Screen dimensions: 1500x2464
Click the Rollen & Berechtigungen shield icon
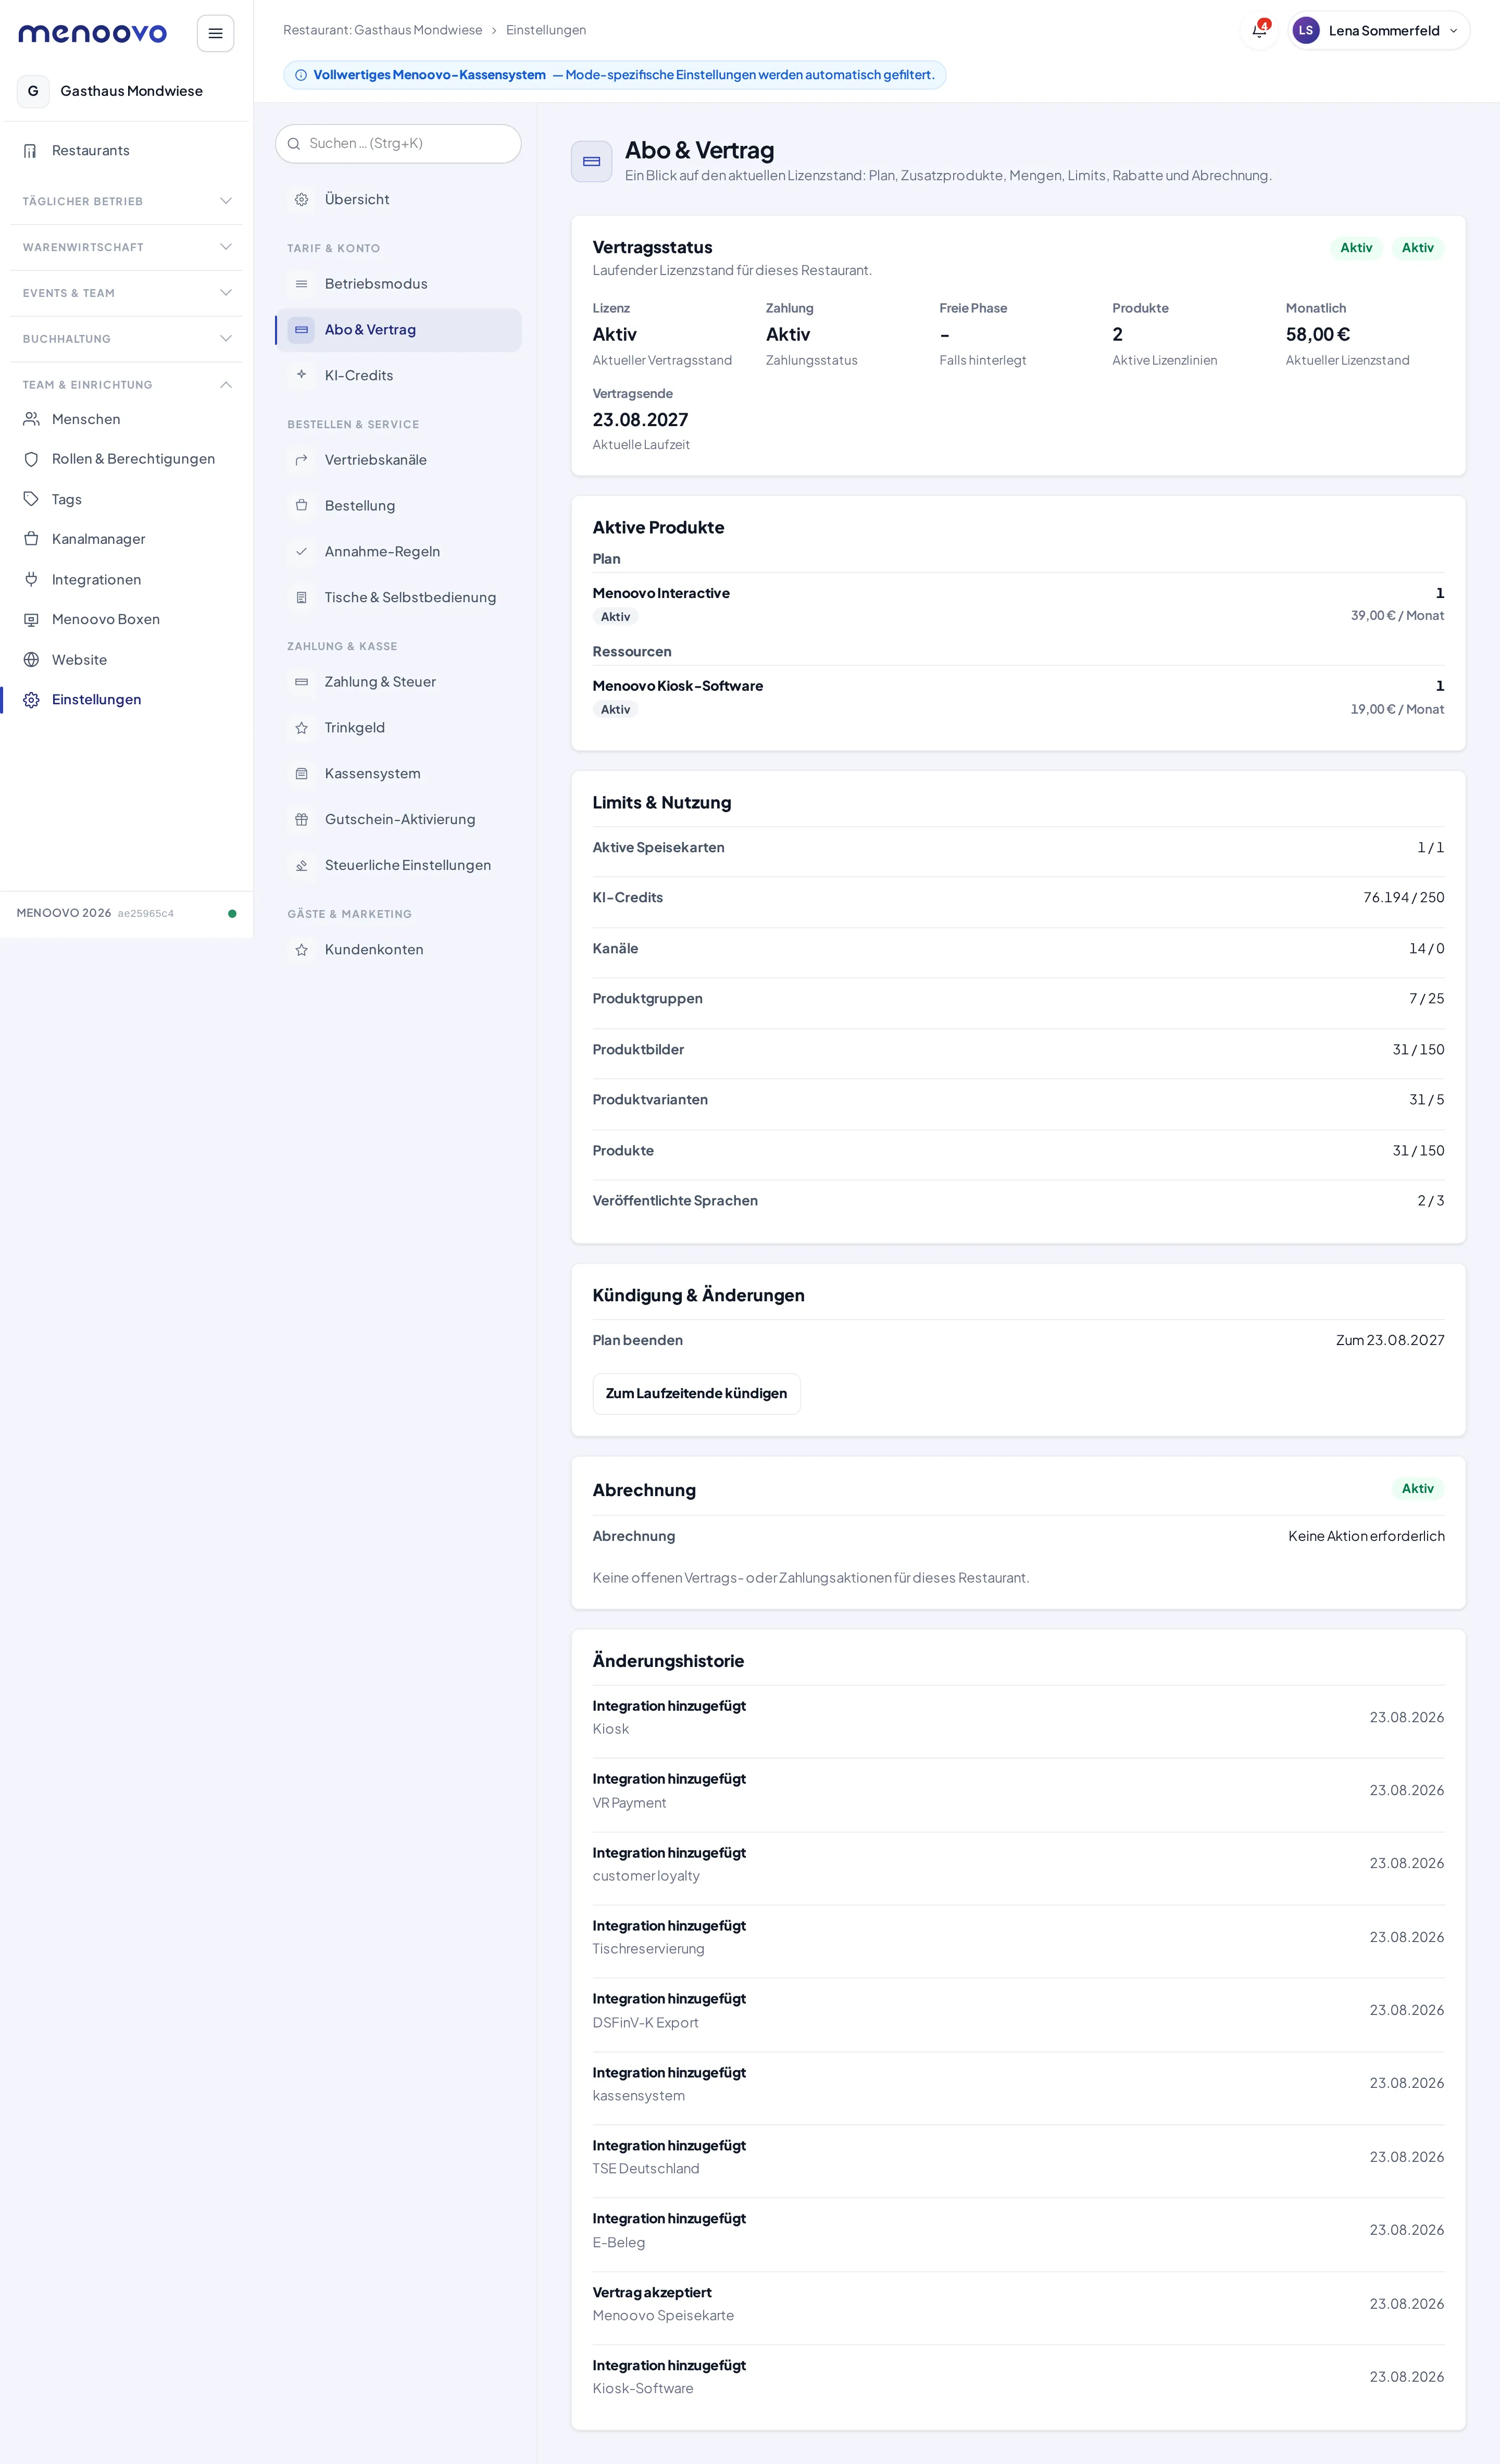tap(31, 459)
